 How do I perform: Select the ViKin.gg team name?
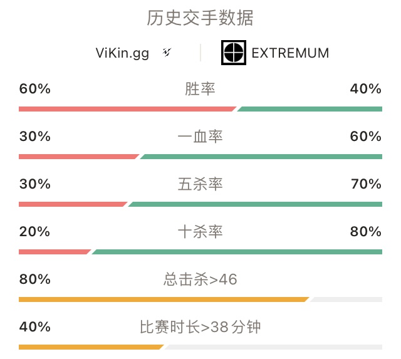[122, 53]
